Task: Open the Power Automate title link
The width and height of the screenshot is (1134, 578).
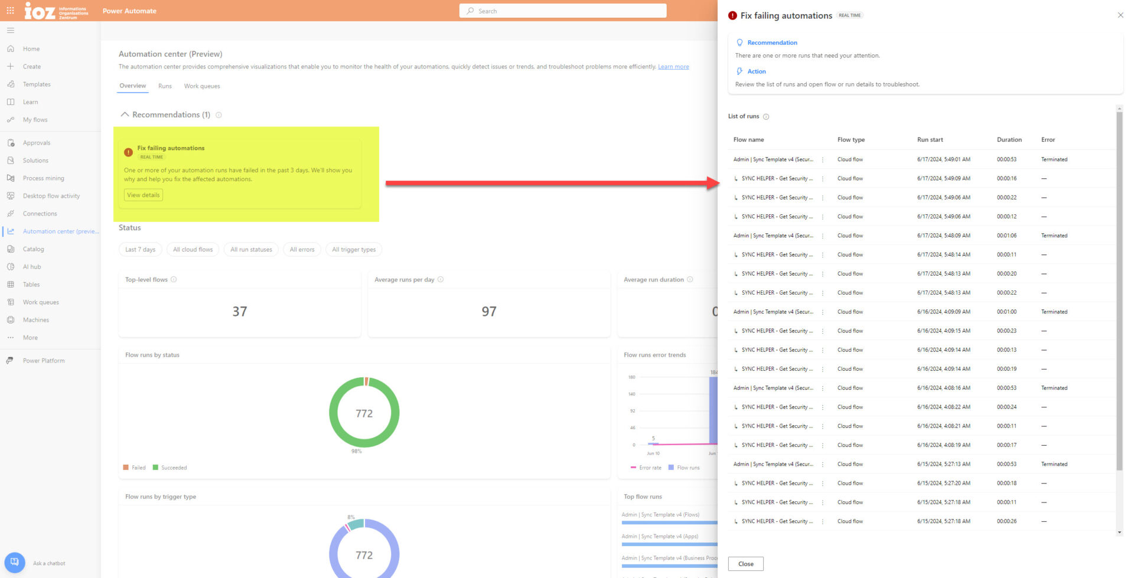Action: pyautogui.click(x=129, y=11)
